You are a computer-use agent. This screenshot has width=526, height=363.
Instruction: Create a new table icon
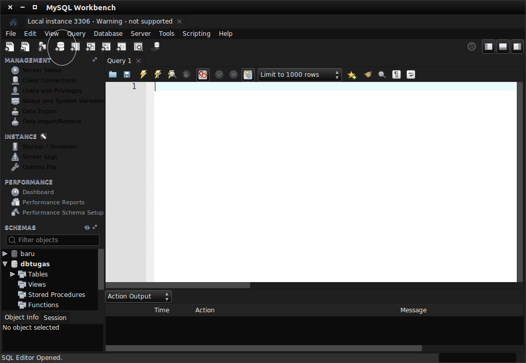[x=75, y=47]
